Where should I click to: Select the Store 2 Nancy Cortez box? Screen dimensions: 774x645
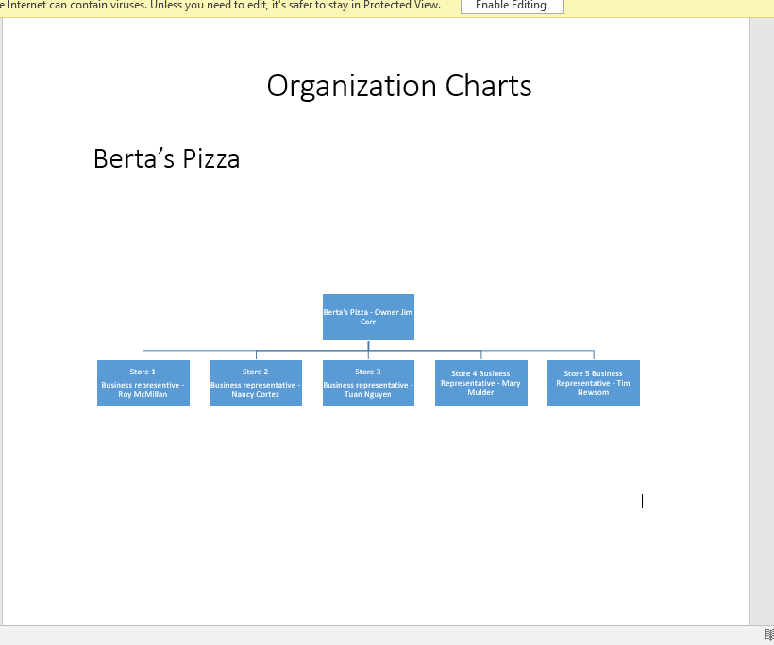coord(255,383)
